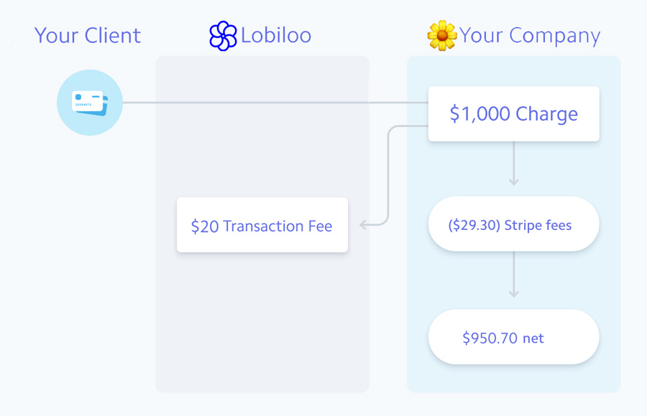This screenshot has height=416, width=647.
Task: Click the ($29.30) Stripe fees pill
Action: pos(514,224)
